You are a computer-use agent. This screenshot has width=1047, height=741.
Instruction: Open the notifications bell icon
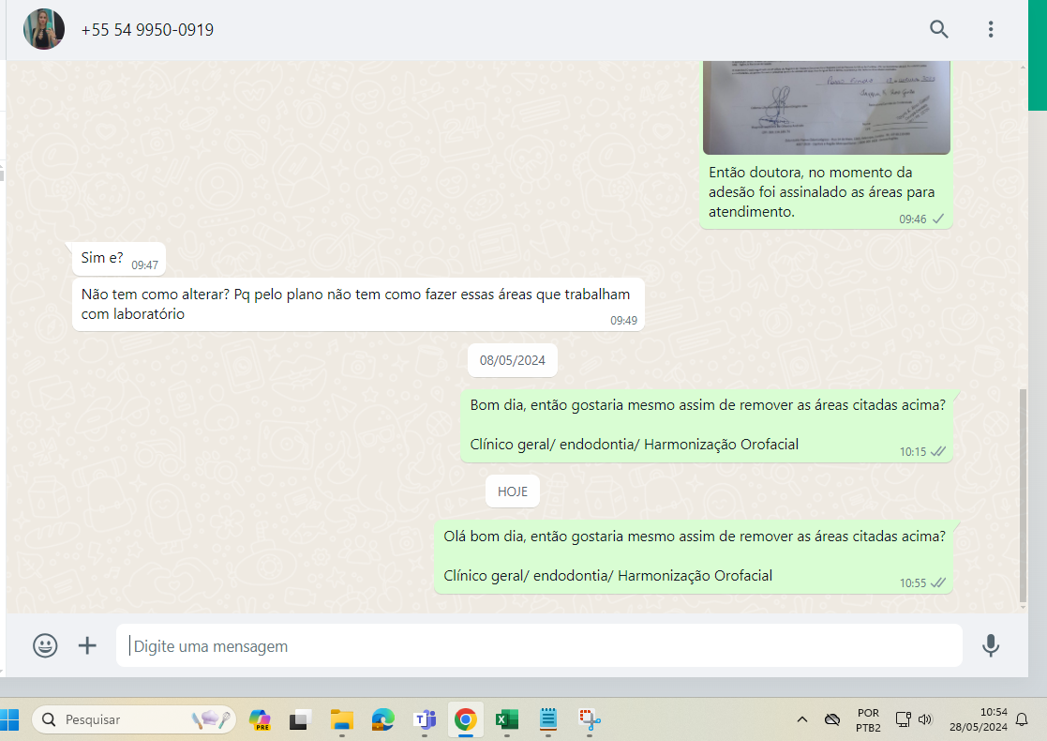[1022, 719]
